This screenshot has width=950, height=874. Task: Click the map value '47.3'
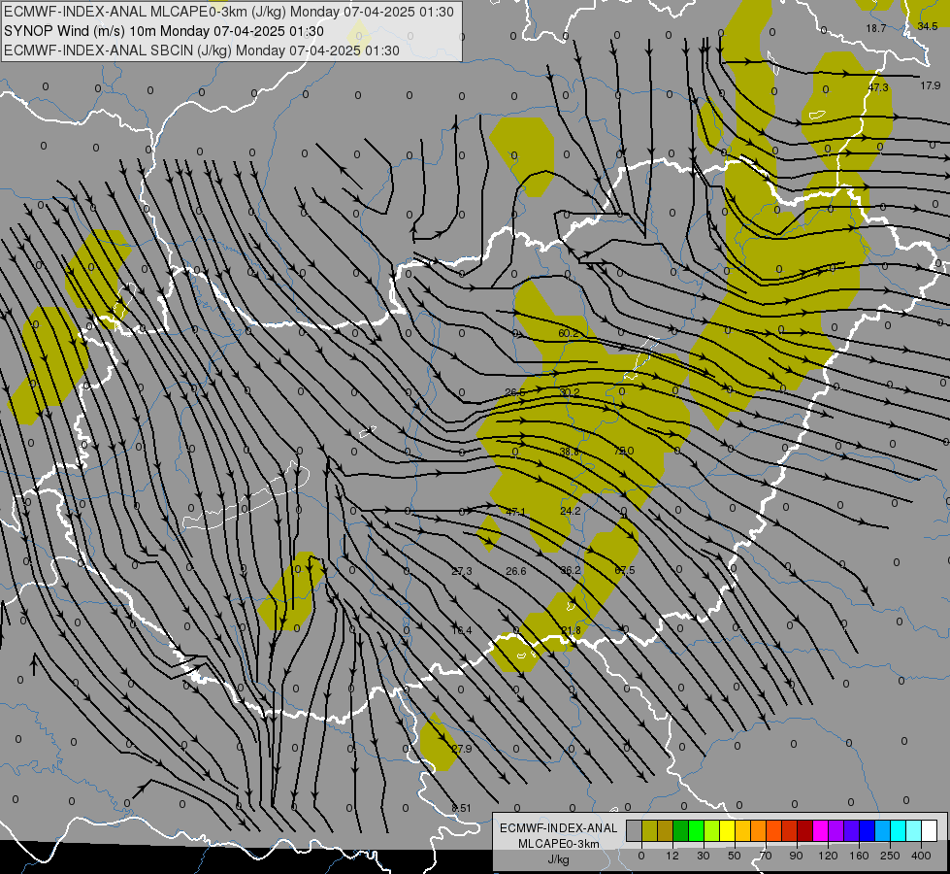point(878,87)
